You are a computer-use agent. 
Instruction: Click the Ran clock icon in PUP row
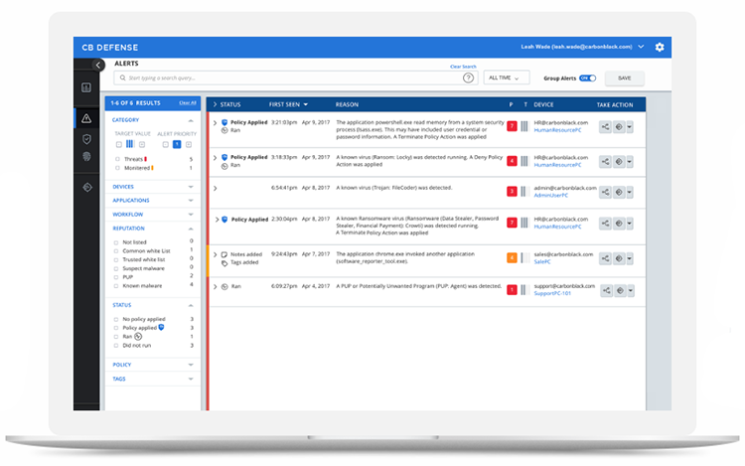tap(224, 286)
